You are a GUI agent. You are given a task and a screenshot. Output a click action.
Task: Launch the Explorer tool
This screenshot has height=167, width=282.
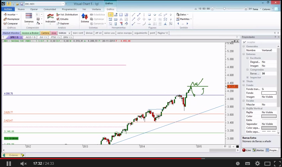click(x=63, y=23)
